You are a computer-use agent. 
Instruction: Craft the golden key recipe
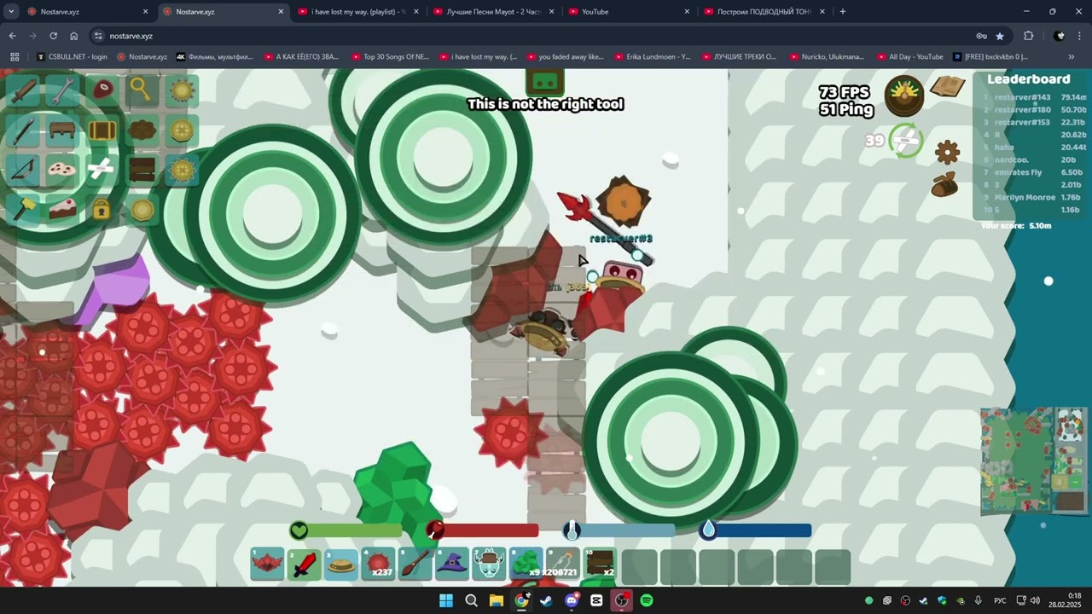coord(142,90)
